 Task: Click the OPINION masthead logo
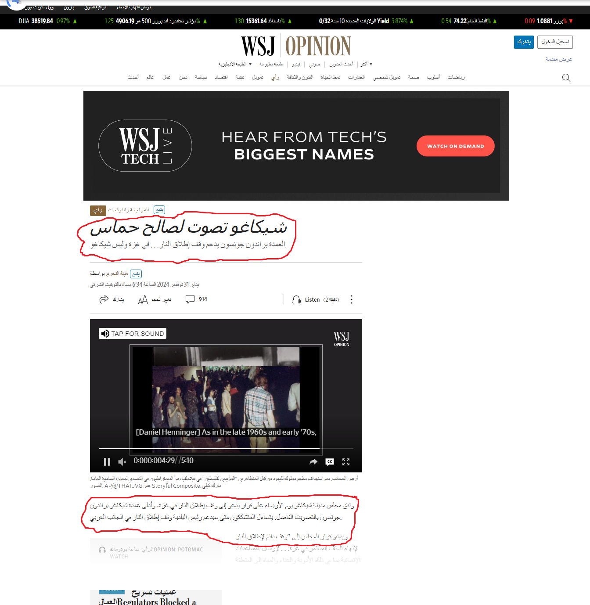pyautogui.click(x=318, y=46)
